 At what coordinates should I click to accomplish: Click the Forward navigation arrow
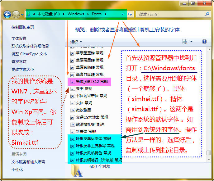tap(16, 14)
